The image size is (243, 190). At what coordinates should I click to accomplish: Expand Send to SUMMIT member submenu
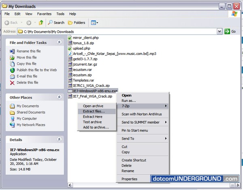143,122
